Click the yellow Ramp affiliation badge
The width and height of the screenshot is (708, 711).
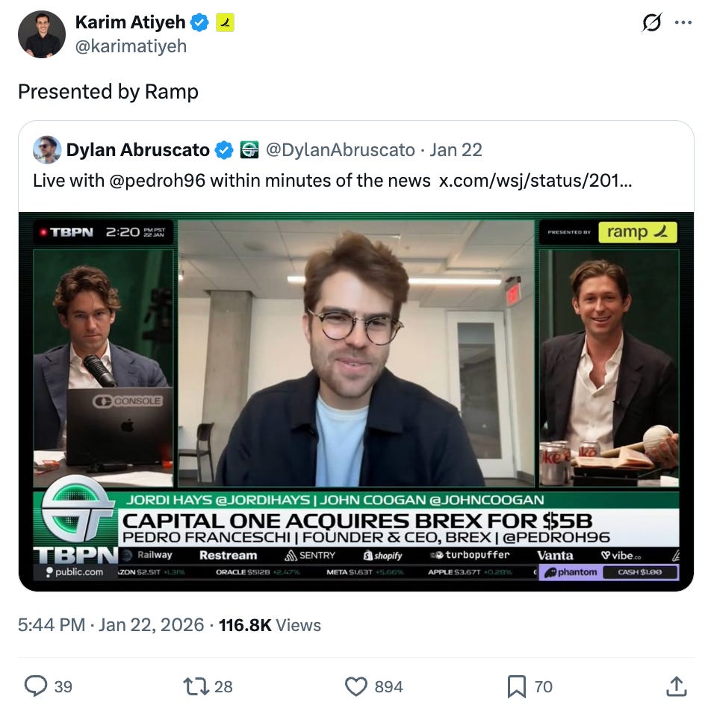pyautogui.click(x=225, y=22)
